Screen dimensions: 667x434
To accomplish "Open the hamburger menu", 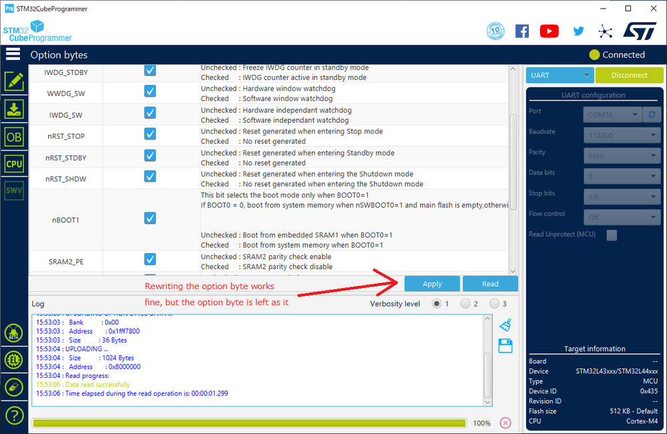I will (13, 55).
